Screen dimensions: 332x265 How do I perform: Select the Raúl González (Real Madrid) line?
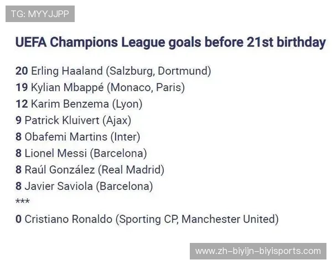[94, 170]
